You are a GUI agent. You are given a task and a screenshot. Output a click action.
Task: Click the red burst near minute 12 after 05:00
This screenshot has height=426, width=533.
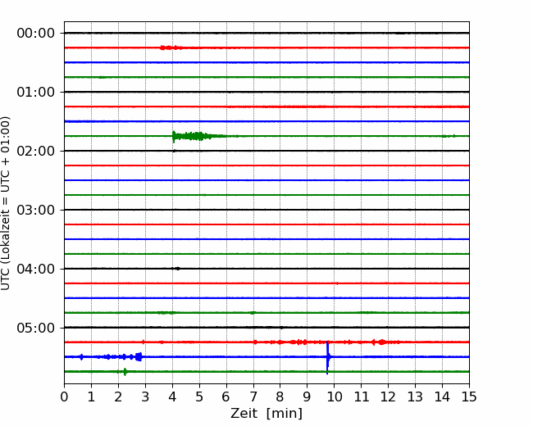tap(382, 342)
